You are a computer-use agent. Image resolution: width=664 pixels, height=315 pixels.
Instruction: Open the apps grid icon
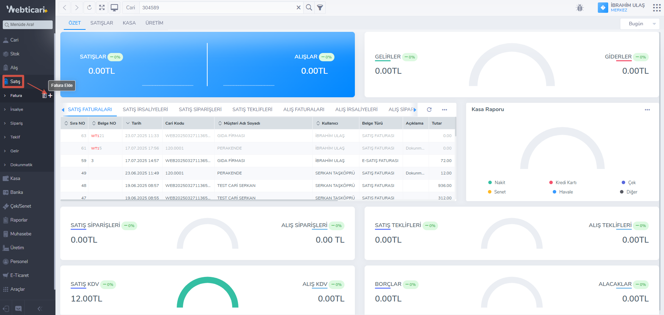click(x=656, y=8)
